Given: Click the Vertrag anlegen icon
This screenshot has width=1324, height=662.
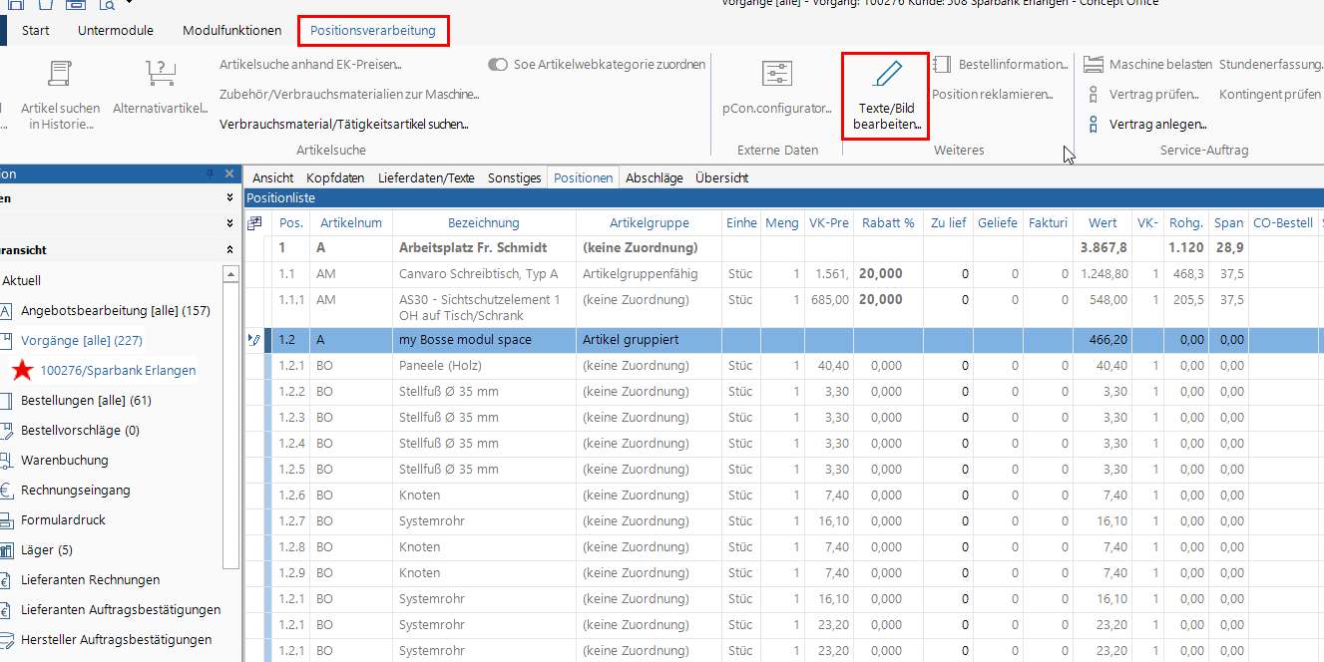Looking at the screenshot, I should [x=1094, y=125].
